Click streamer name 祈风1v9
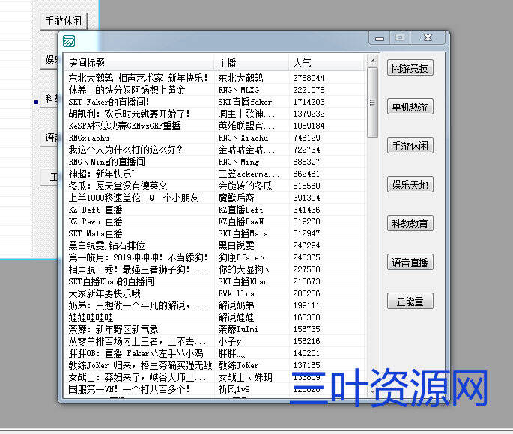The image size is (513, 434). tap(234, 390)
